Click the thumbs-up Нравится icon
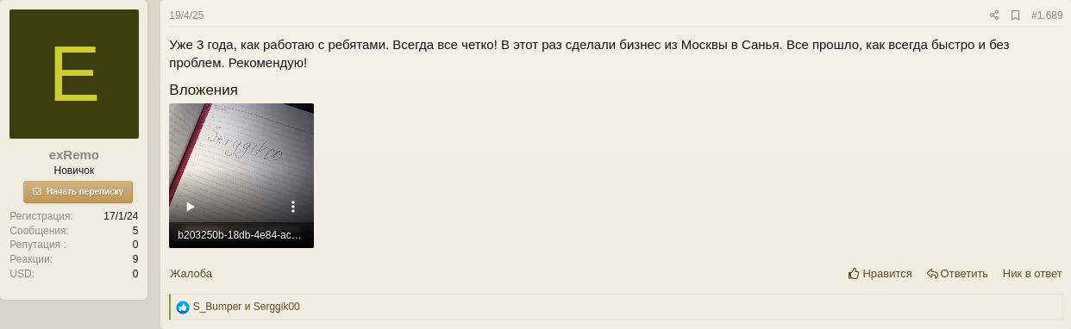1071x329 pixels. pyautogui.click(x=854, y=273)
